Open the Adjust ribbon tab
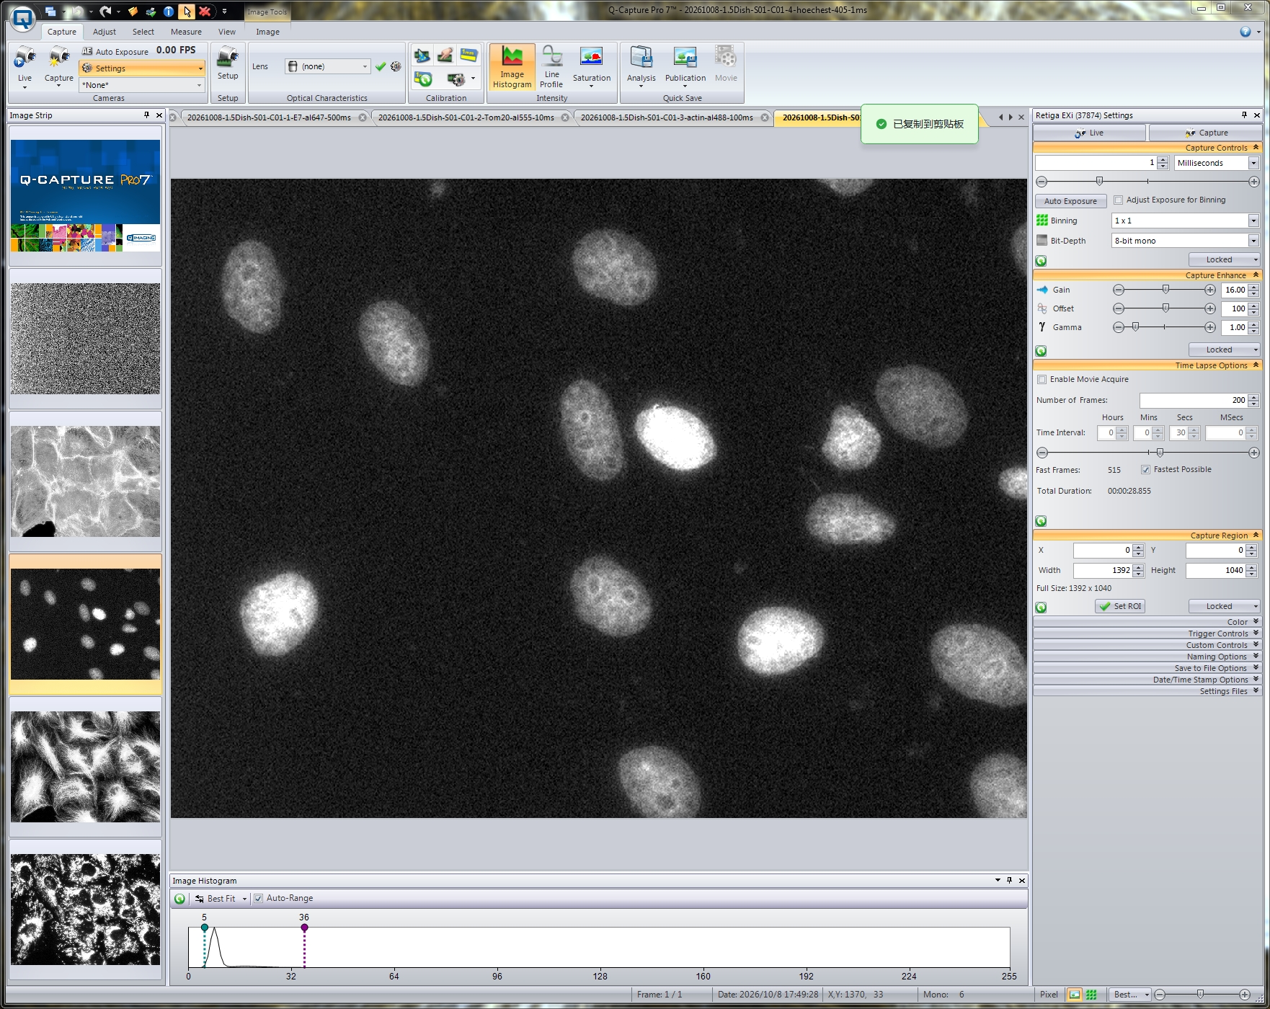 pyautogui.click(x=104, y=32)
